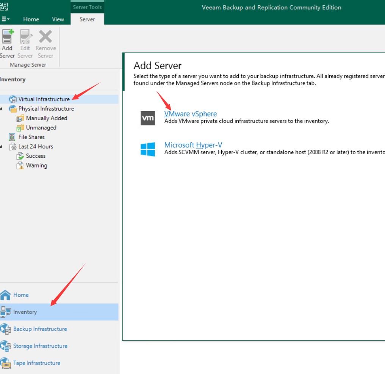Click the Manage Server group label
The image size is (385, 374).
click(x=28, y=65)
